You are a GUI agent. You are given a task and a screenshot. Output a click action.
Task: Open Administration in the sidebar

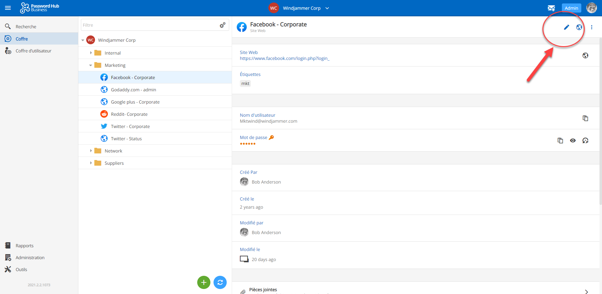pyautogui.click(x=30, y=258)
